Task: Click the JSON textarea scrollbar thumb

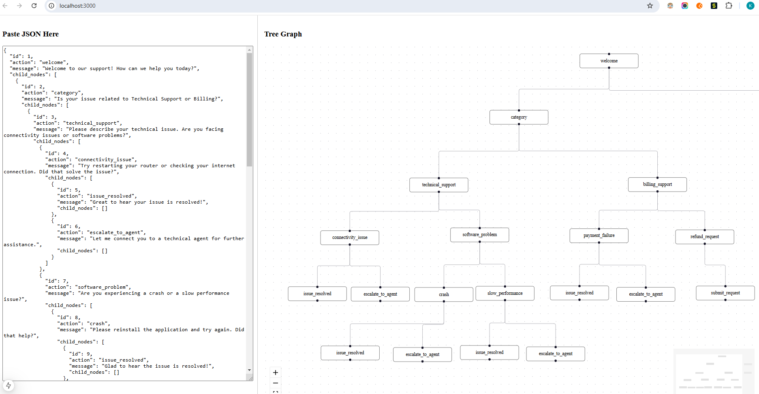Action: pyautogui.click(x=250, y=110)
